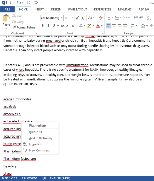Viewport: 154px width, 181px height.
Task: Click the red Font Color button
Action: click(98, 26)
